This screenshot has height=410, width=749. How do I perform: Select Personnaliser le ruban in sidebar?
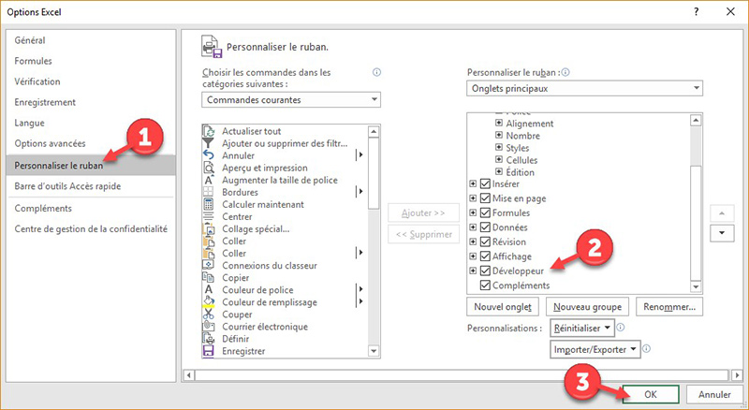point(91,166)
